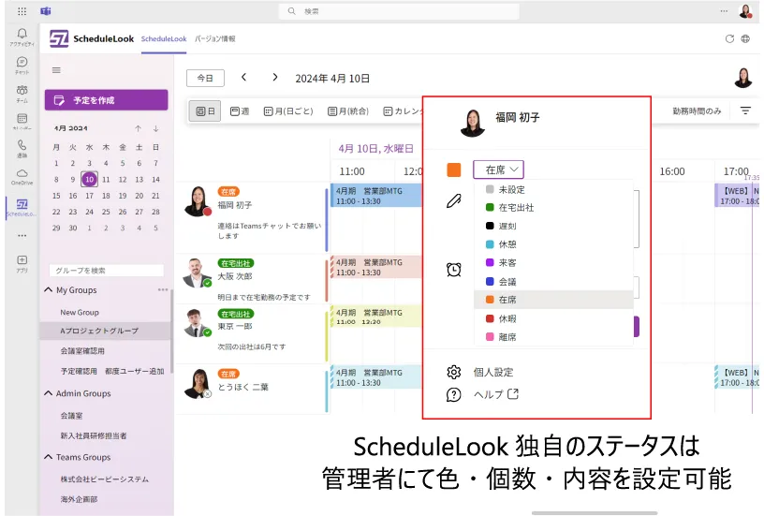Image resolution: width=764 pixels, height=516 pixels.
Task: Click the globe icon at top right
Action: point(745,39)
